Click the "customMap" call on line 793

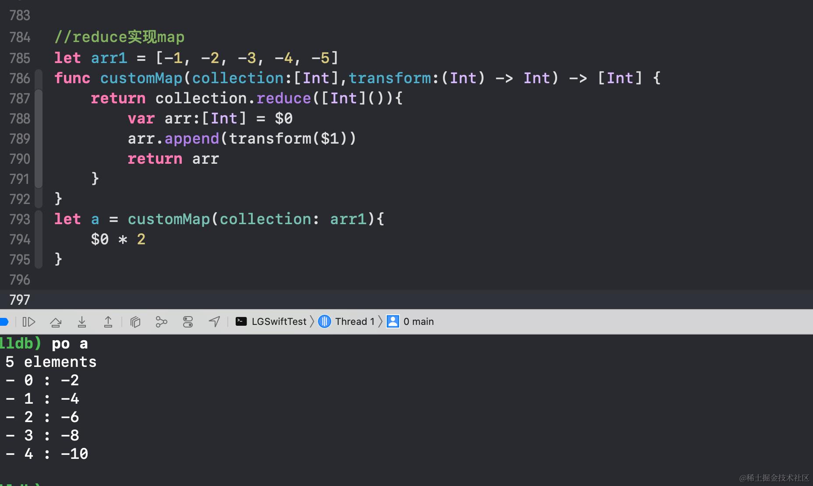(169, 219)
